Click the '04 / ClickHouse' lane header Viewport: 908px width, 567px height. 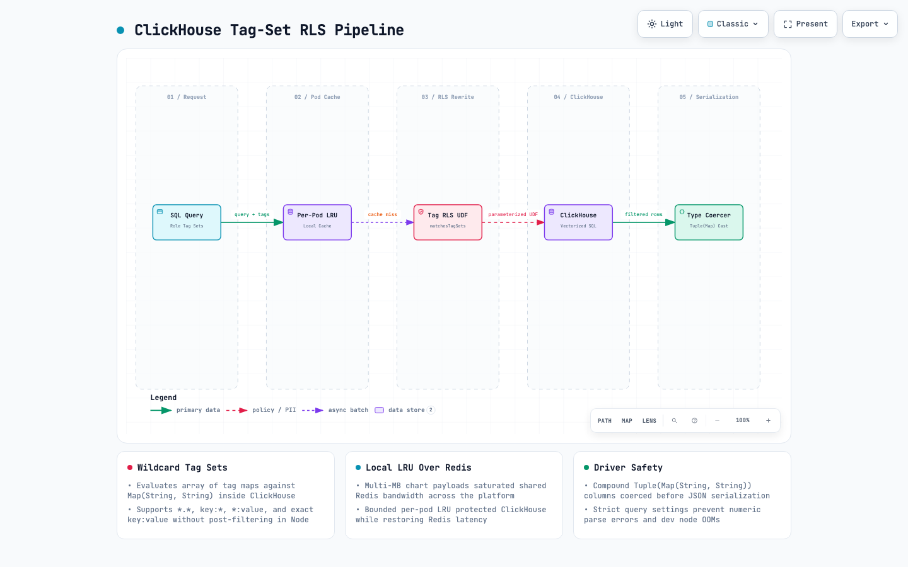(578, 97)
